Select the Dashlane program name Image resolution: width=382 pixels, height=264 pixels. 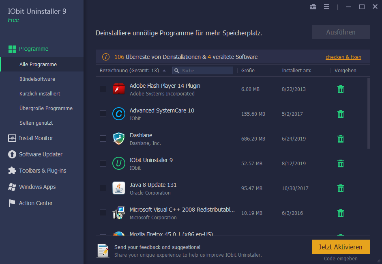click(141, 135)
